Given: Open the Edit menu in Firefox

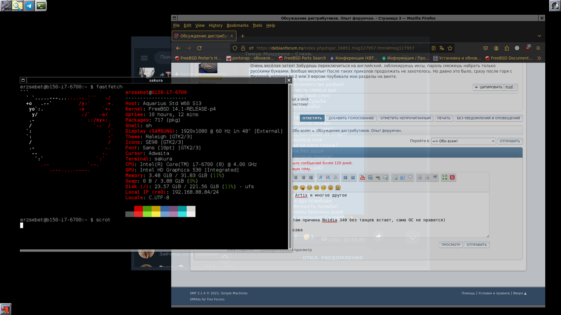Looking at the screenshot, I should tap(188, 25).
